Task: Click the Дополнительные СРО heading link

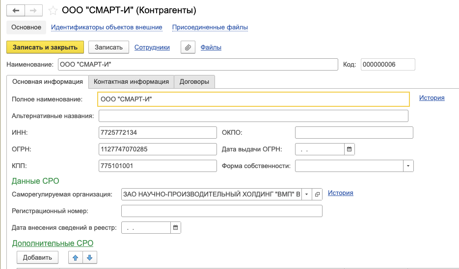Action: click(x=53, y=244)
